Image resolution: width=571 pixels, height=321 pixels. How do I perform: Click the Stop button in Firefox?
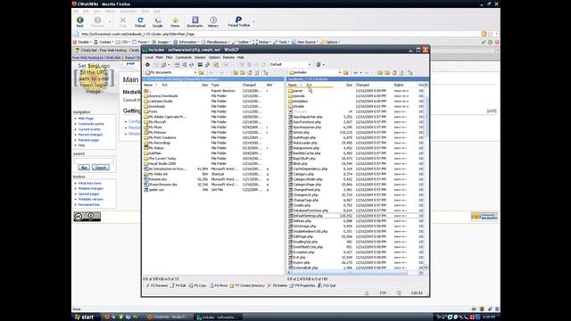(123, 21)
